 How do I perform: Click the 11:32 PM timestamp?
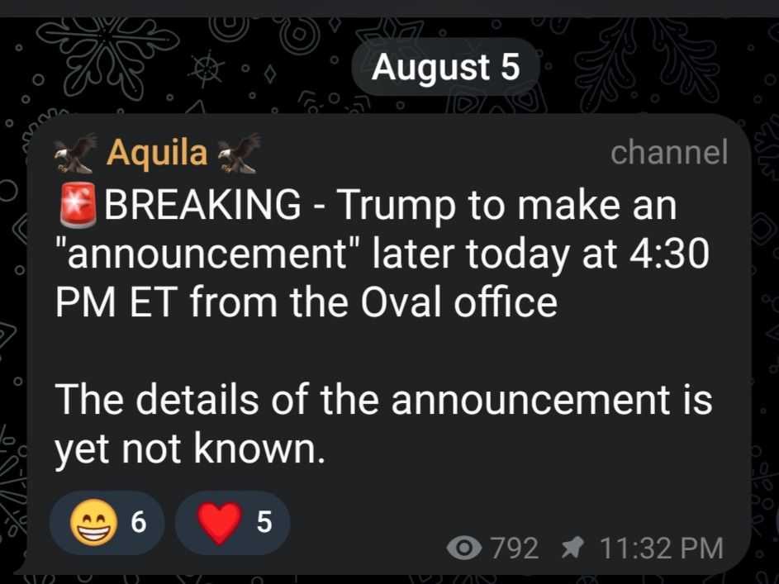coord(663,548)
